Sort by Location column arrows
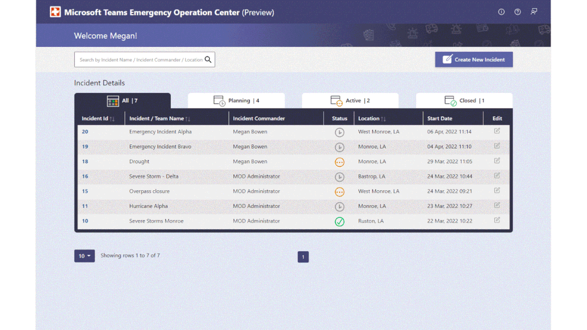The height and width of the screenshot is (330, 587). (383, 119)
